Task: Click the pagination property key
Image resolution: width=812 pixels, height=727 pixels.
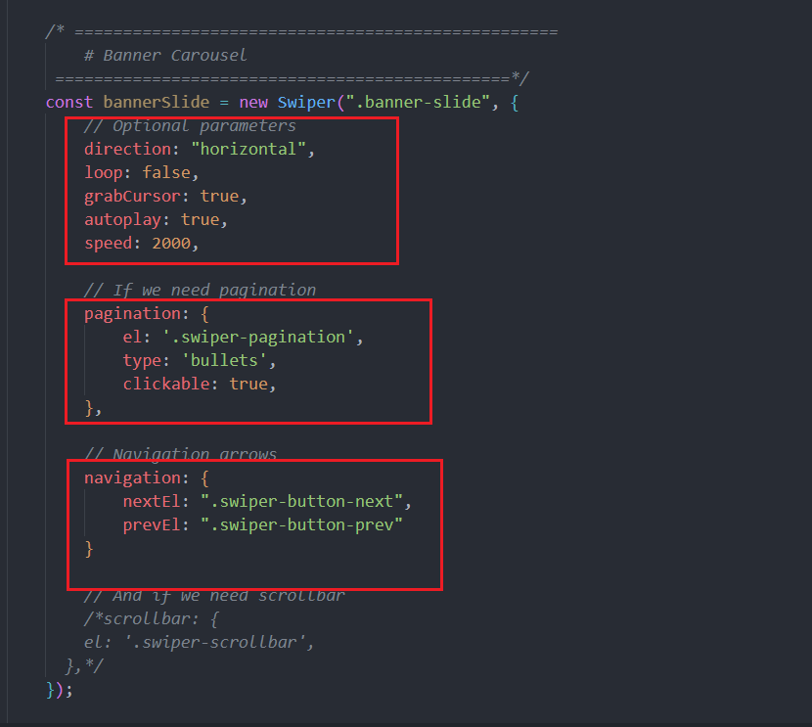Action: (x=132, y=313)
